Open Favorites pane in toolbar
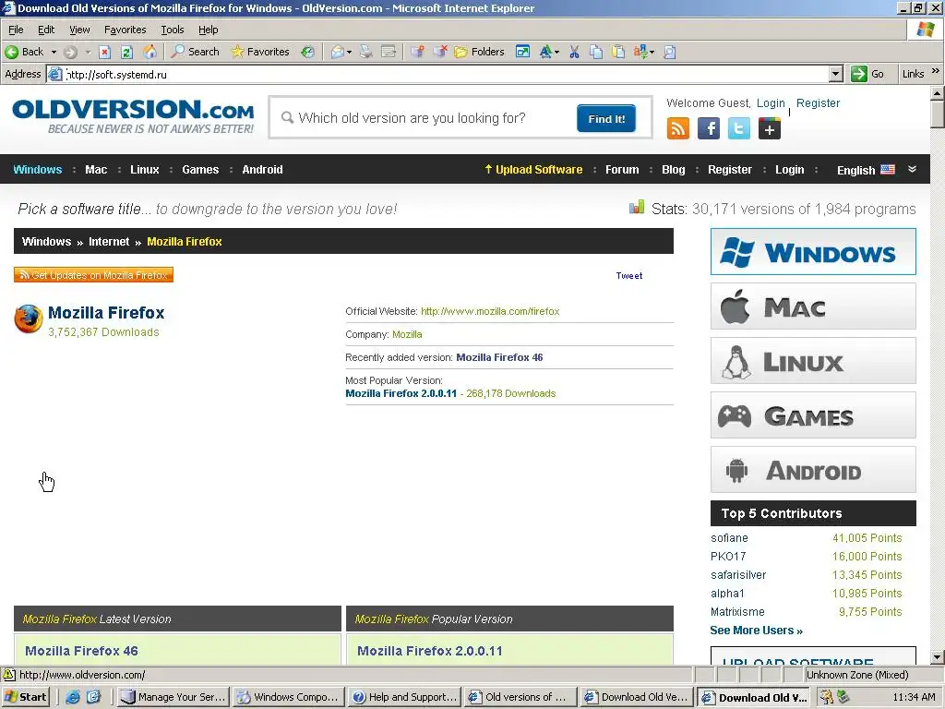The image size is (945, 709). pyautogui.click(x=260, y=52)
